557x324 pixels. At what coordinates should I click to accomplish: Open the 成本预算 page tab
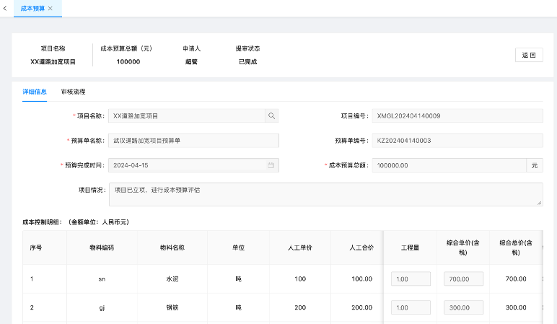[32, 8]
